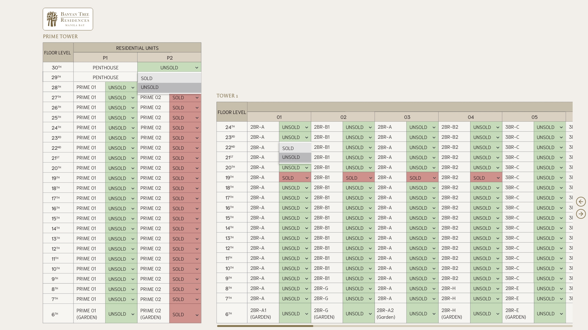Open 2BR-A2 Garden status dropdown on 6th floor
This screenshot has width=588, height=330.
coord(422,313)
